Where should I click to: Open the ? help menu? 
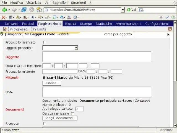90,2
